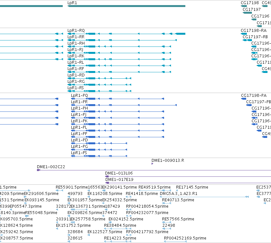
Task: Open EST label RP004232077.5prime
Action: (x=147, y=213)
